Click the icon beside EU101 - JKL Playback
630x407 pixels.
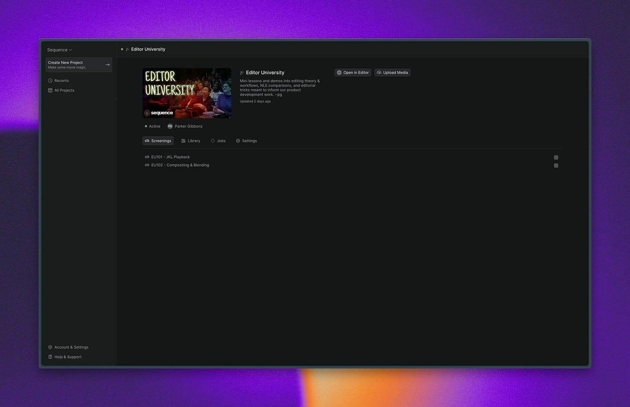(147, 157)
